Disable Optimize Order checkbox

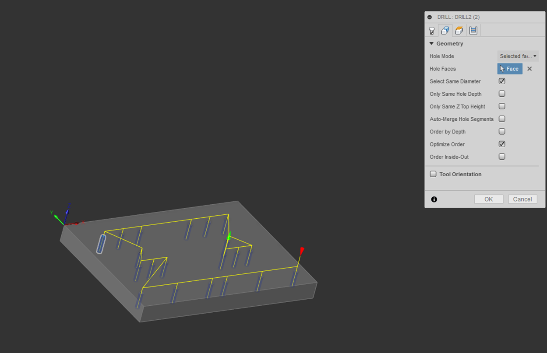(502, 144)
